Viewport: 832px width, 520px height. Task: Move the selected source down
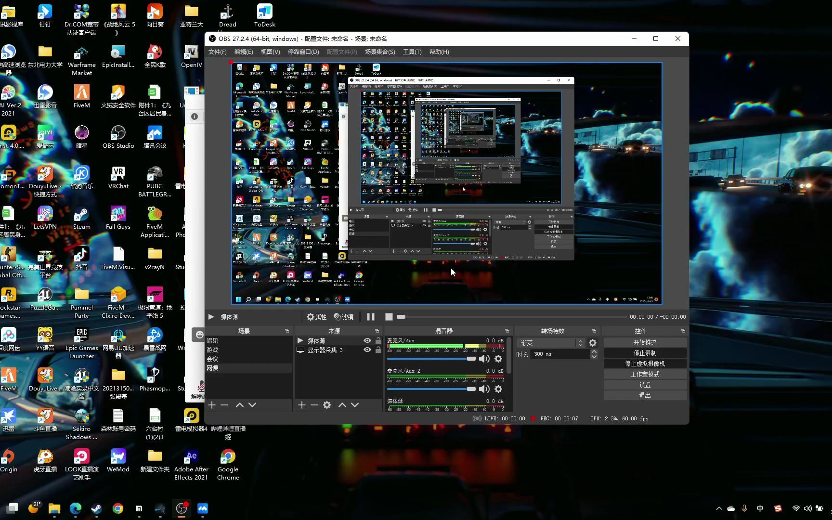[x=355, y=405]
